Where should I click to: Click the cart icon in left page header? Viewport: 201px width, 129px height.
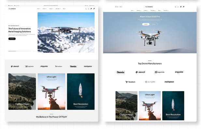point(94,9)
